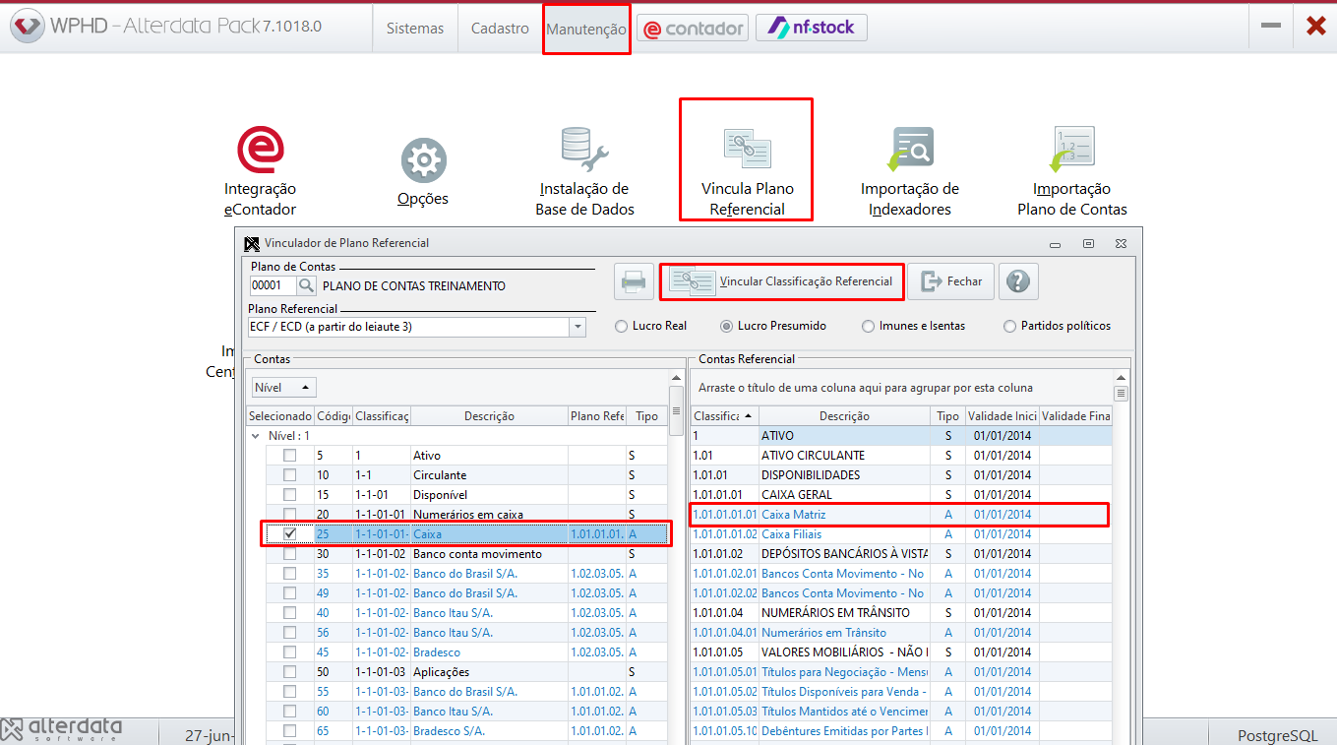Click the Tipo header in Contas Referencial
The image size is (1337, 745).
tap(947, 416)
